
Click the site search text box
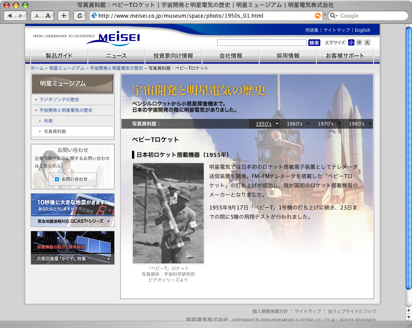(x=262, y=43)
